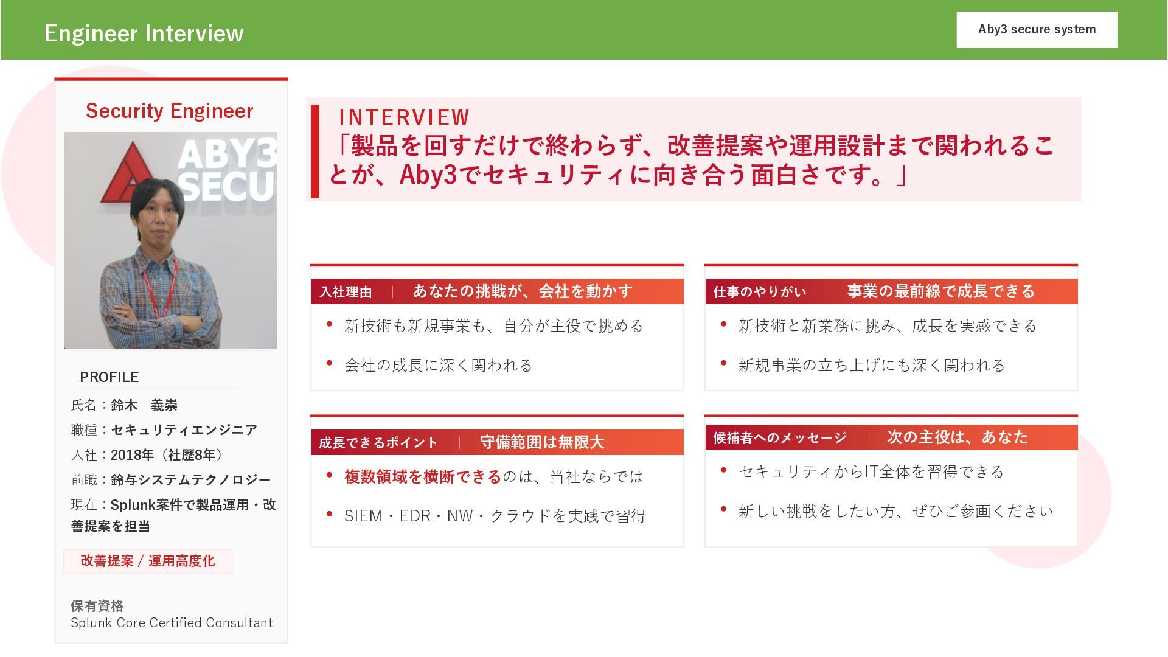Click bullet "会社の成長に深く関われる"
The width and height of the screenshot is (1168, 657).
[x=438, y=366]
